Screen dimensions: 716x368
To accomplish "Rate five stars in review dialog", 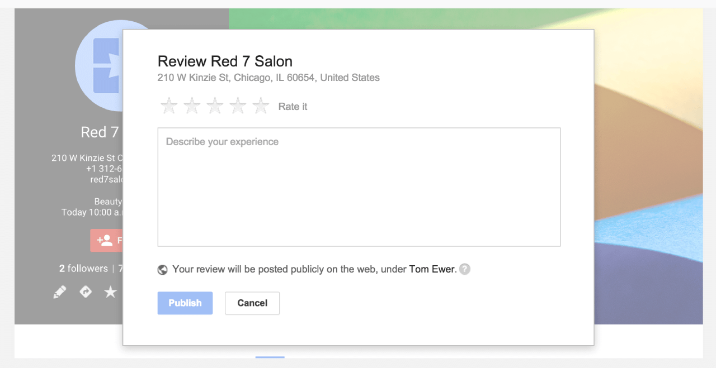I will click(x=261, y=106).
